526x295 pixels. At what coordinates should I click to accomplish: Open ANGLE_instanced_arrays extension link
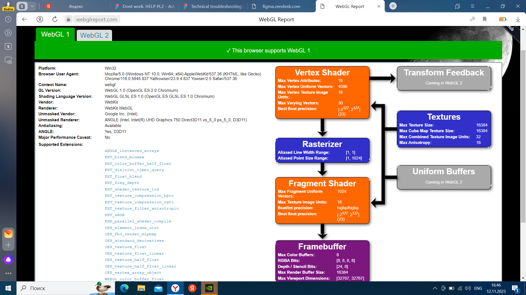132,151
